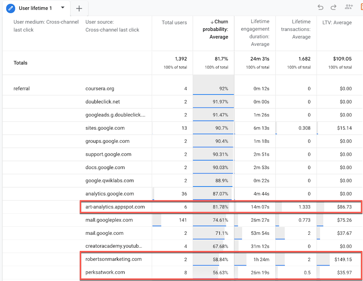Image resolution: width=363 pixels, height=281 pixels.
Task: Click the User medium dimension header
Action: click(x=46, y=26)
